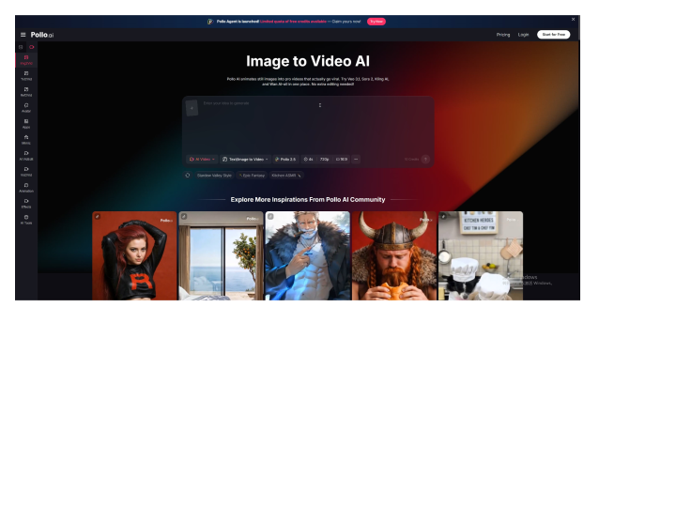Open the Avatar tool in the sidebar
Viewport: 676px width, 507px height.
point(26,108)
